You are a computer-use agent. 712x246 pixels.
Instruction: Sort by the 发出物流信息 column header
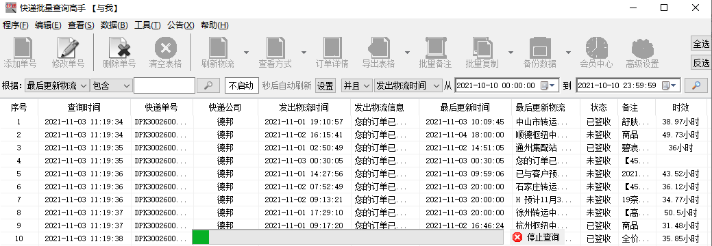tap(384, 107)
